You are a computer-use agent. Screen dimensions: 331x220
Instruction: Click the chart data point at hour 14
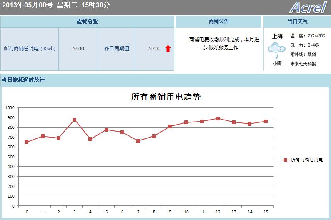[250, 124]
